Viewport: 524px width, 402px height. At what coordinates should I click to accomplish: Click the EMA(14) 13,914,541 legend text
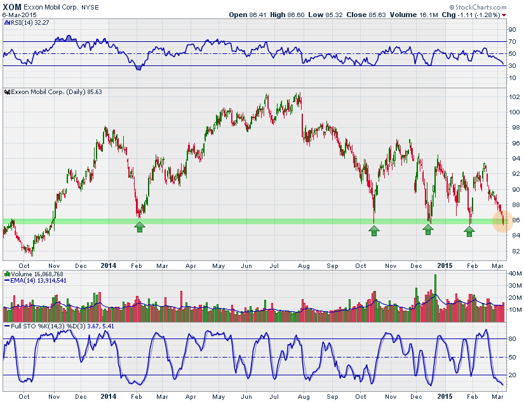click(38, 281)
